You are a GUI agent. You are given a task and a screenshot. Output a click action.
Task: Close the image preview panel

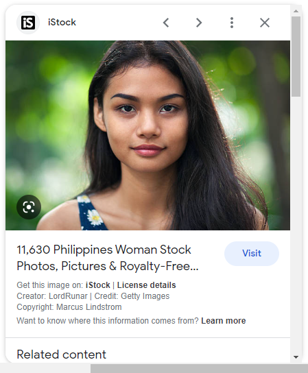point(265,23)
